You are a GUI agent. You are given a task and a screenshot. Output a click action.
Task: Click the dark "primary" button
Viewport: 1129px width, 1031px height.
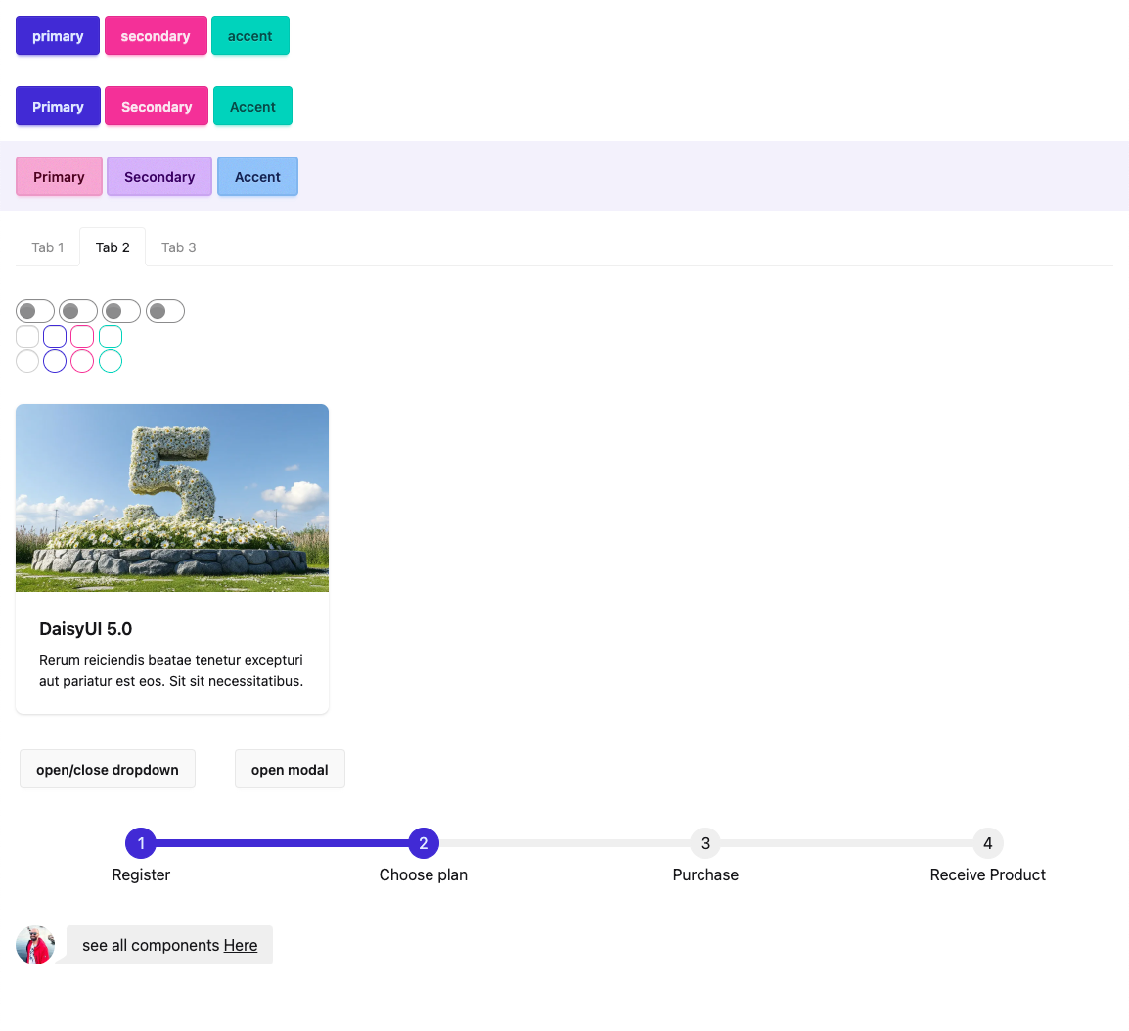tap(57, 35)
